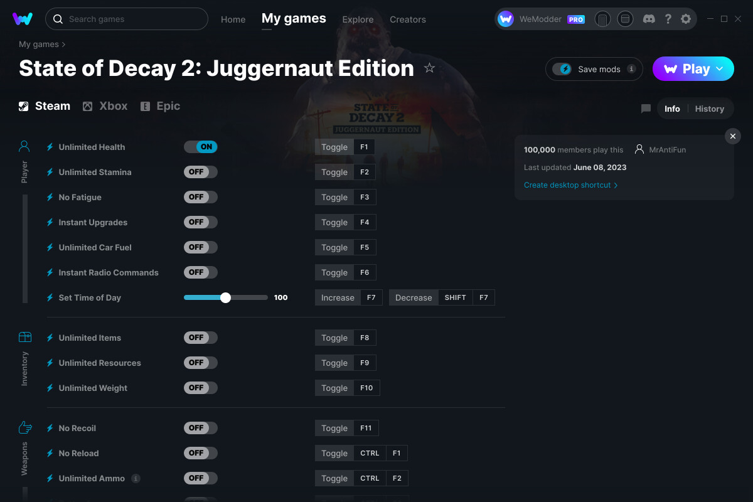Viewport: 753px width, 502px height.
Task: Enable the Unlimited Stamina toggle
Action: 201,172
